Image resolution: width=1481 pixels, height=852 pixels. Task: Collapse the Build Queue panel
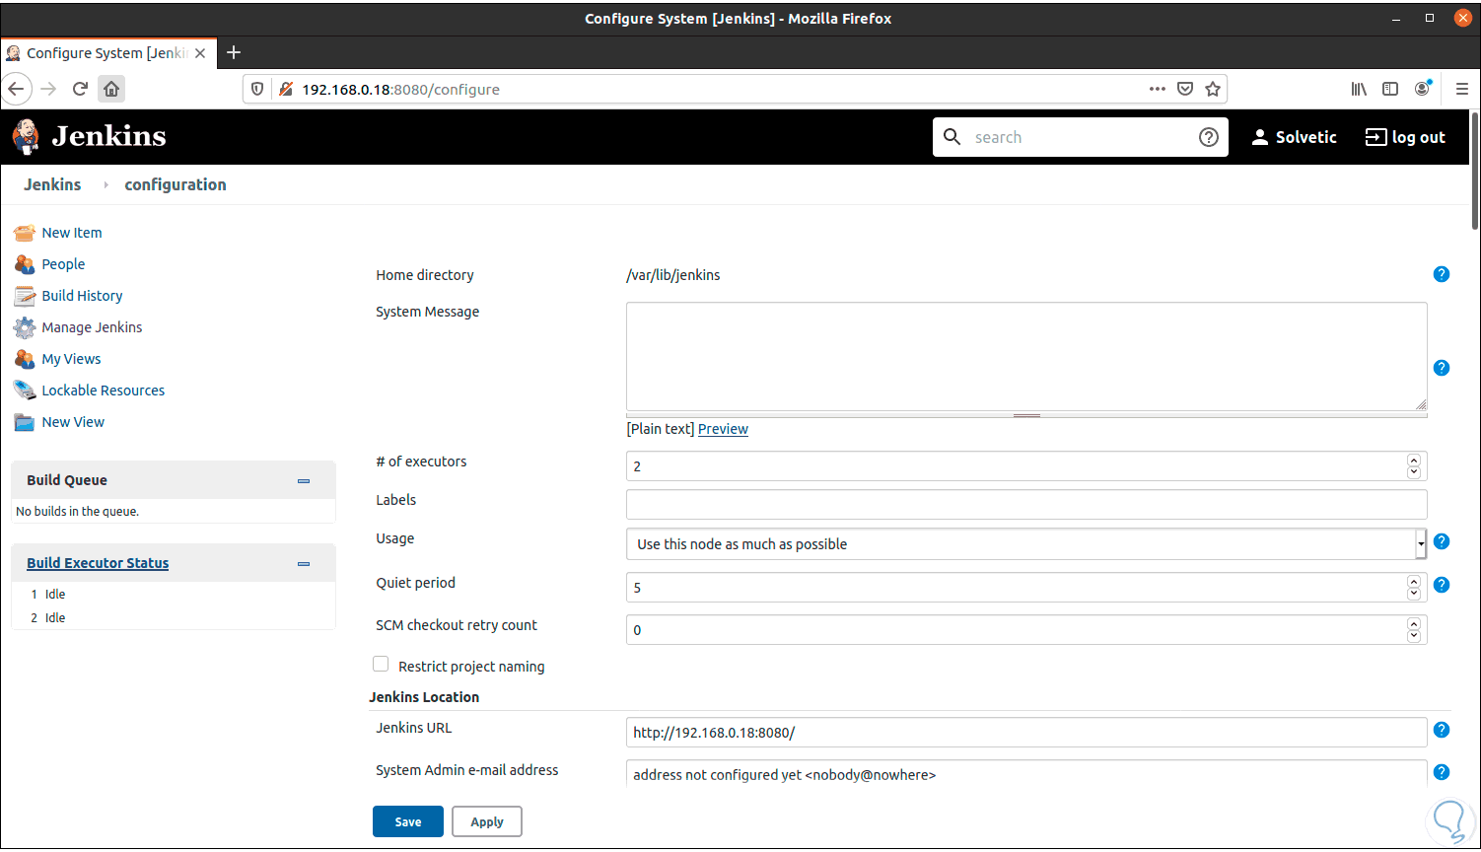point(304,481)
